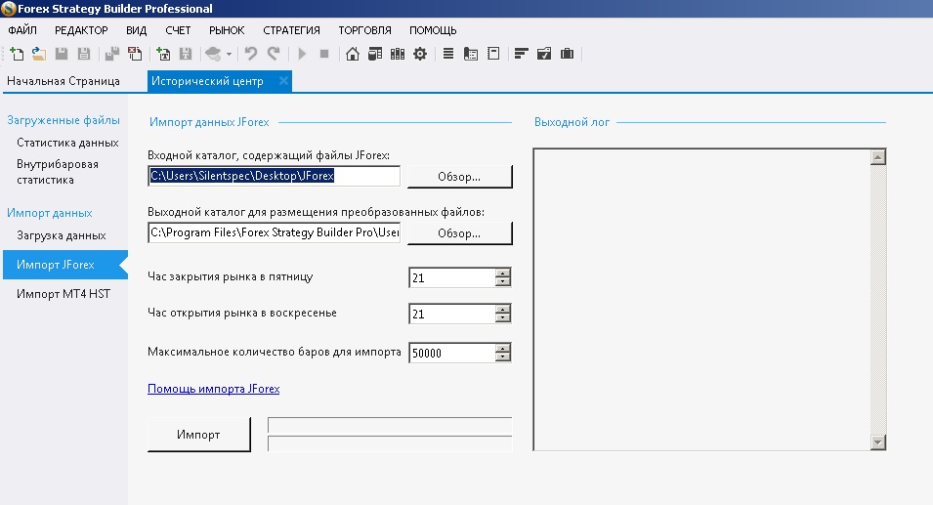This screenshot has height=505, width=933.
Task: Click the Импорт button
Action: point(198,435)
